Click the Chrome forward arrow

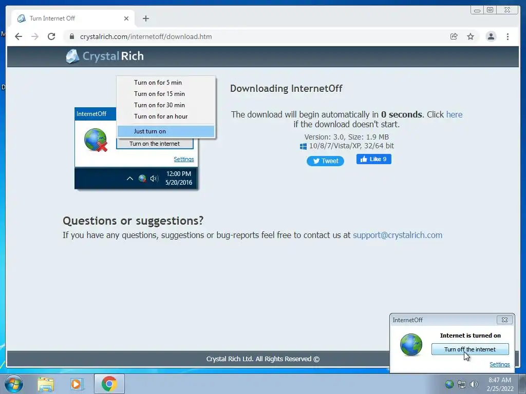pos(35,36)
